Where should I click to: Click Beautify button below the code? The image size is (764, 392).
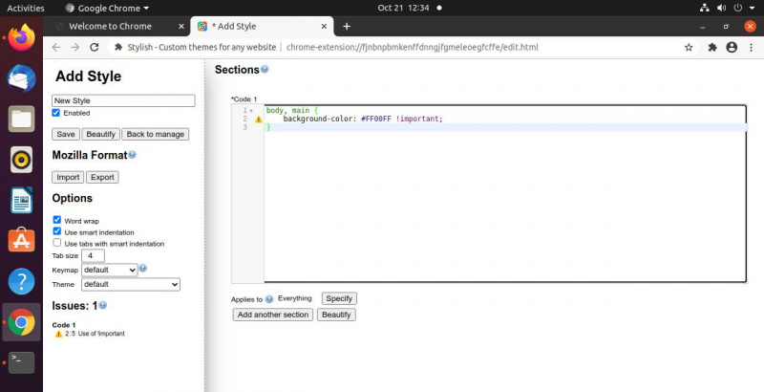click(x=336, y=315)
